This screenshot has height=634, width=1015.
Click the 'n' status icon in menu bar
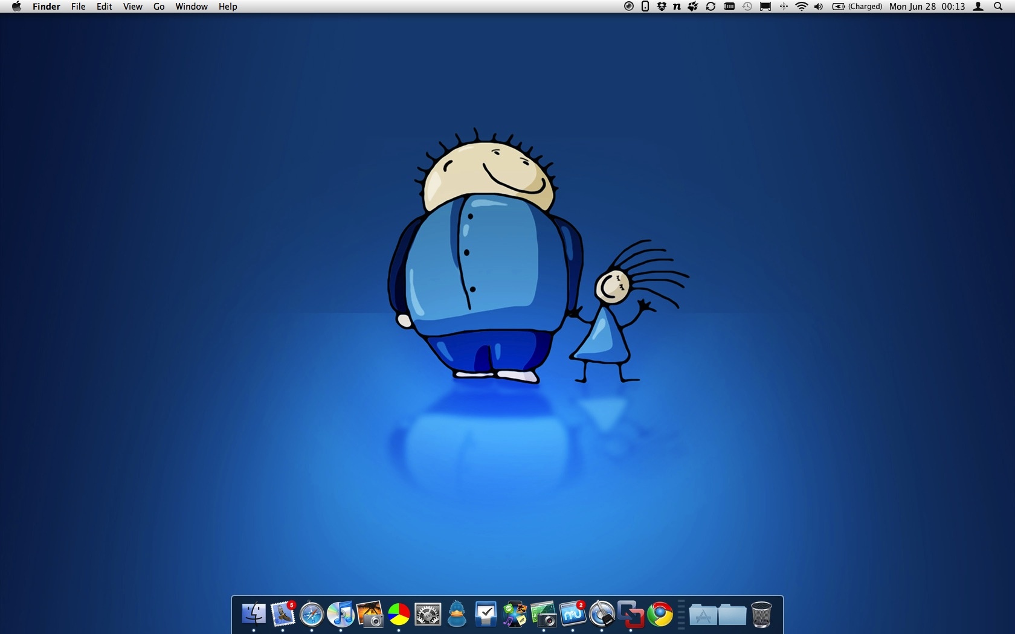[x=677, y=7]
